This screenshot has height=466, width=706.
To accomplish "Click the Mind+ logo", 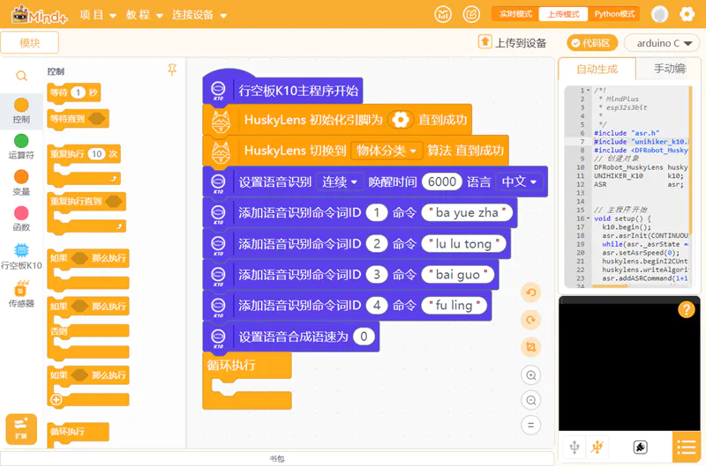I will coord(39,15).
